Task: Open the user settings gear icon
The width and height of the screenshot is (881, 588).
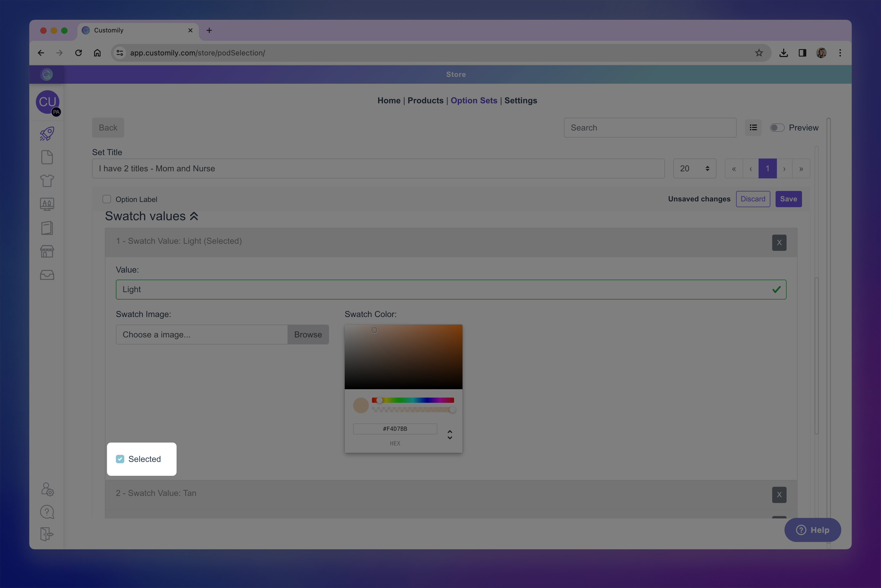Action: coord(47,489)
